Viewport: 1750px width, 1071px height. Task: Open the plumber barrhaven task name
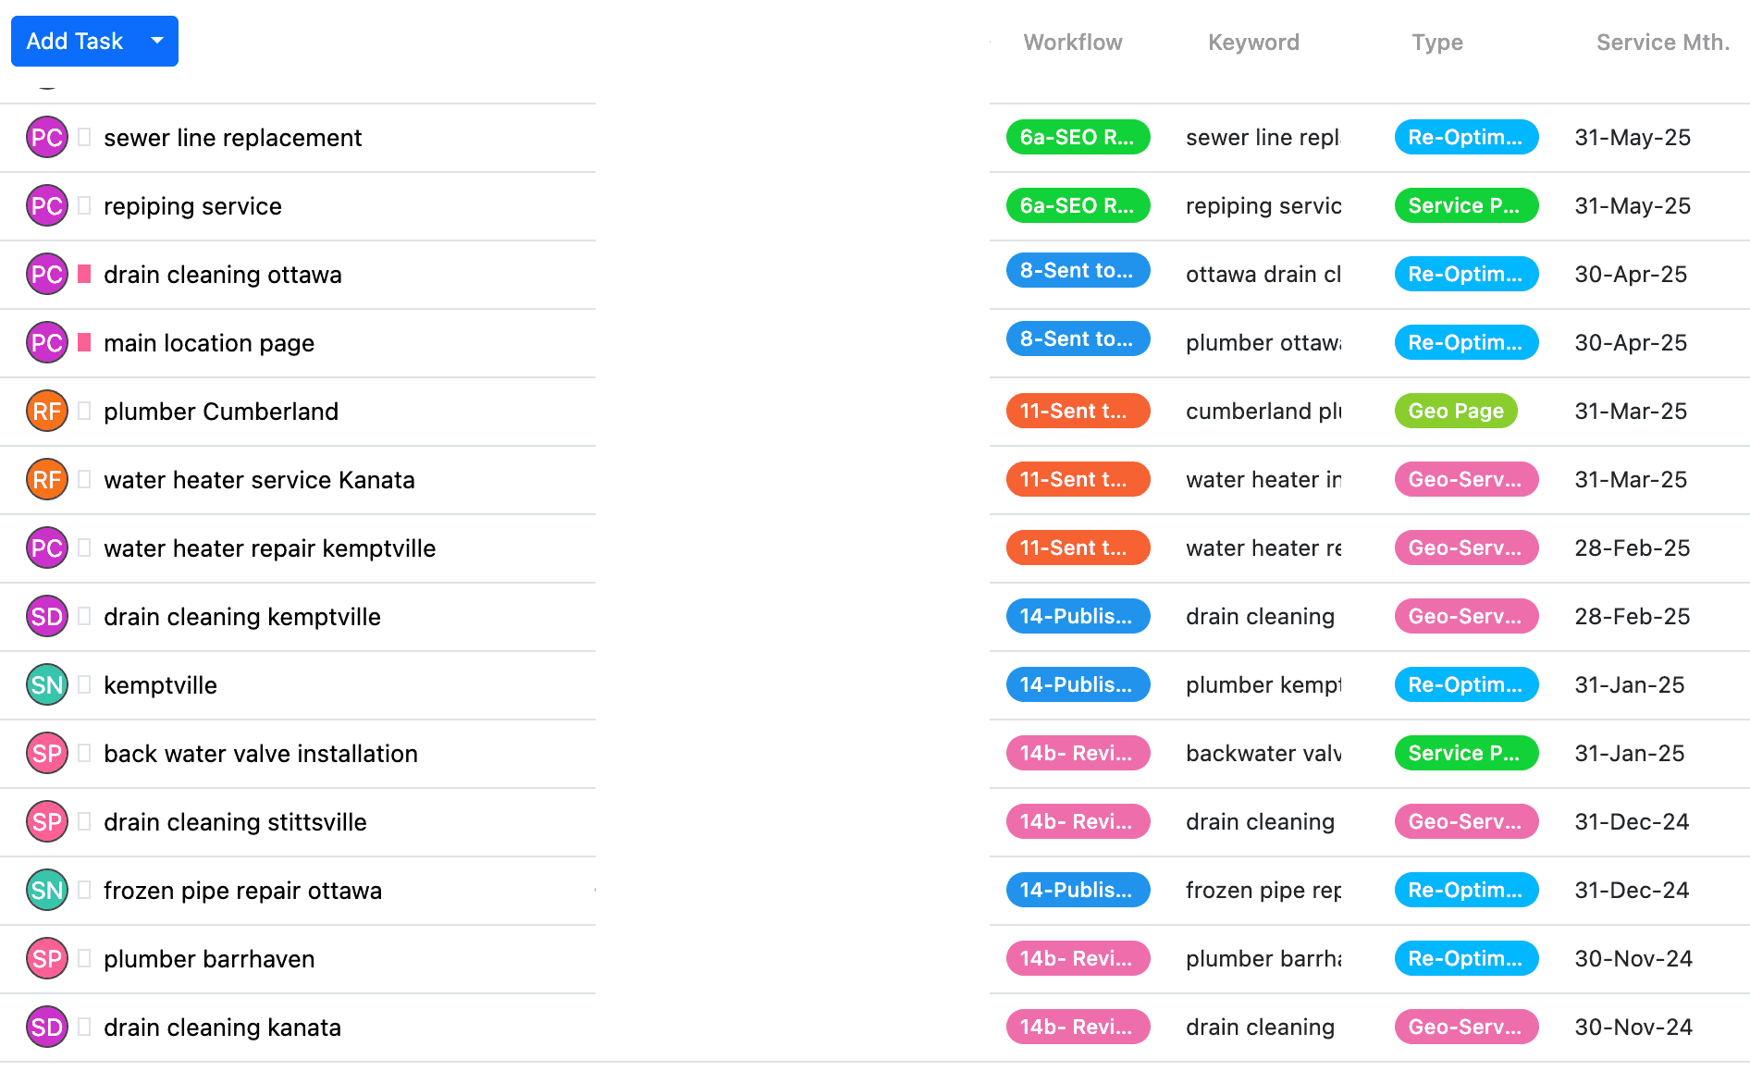(x=209, y=959)
